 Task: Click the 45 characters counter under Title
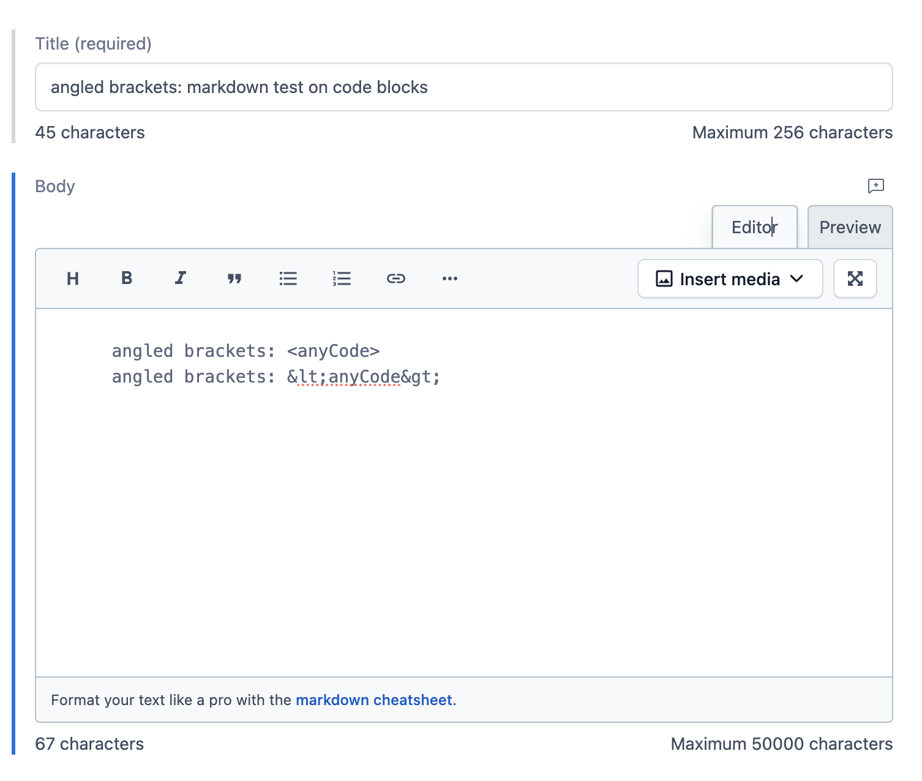[x=90, y=132]
